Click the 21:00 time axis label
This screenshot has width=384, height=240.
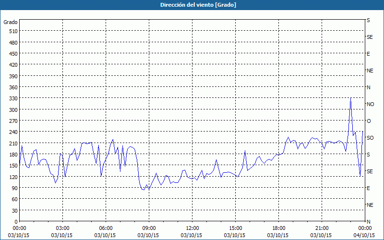click(x=322, y=228)
